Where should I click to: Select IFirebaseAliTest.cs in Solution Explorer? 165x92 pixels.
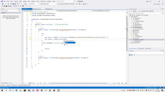tap(140, 21)
